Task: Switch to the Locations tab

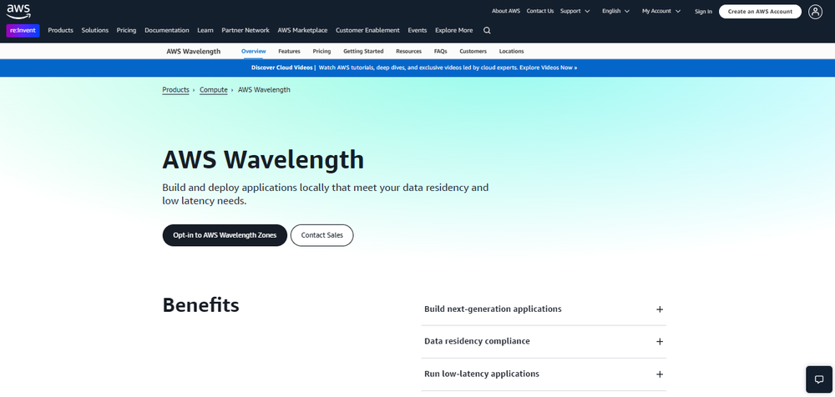Action: (x=511, y=51)
